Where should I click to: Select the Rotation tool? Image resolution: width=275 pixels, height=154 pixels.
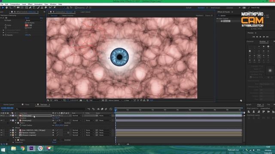15,8
